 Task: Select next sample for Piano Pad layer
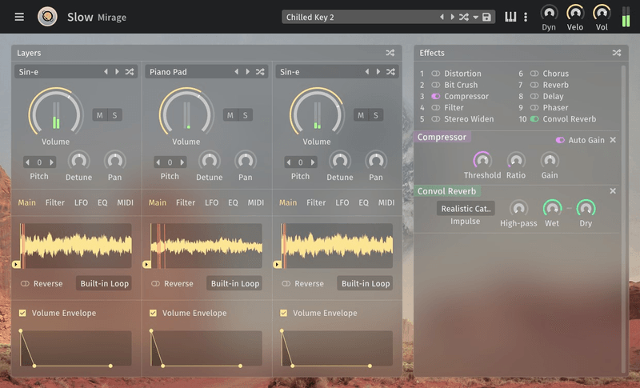247,71
